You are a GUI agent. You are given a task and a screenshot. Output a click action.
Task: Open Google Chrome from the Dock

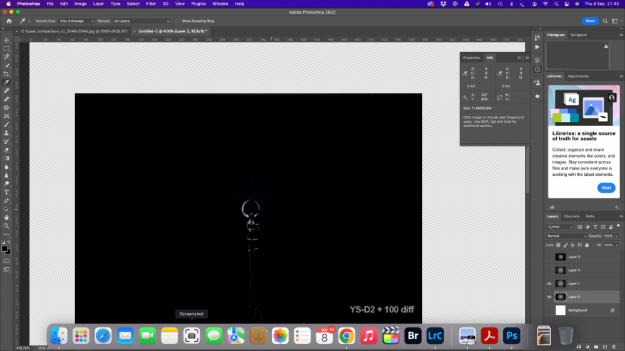[x=346, y=336]
